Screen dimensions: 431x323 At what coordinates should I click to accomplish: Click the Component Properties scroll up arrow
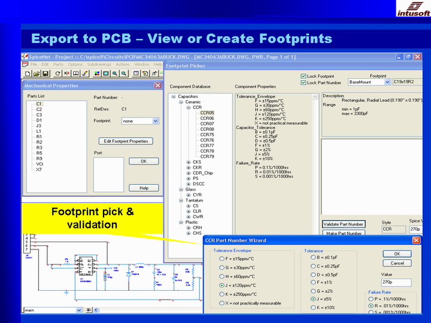pos(315,97)
